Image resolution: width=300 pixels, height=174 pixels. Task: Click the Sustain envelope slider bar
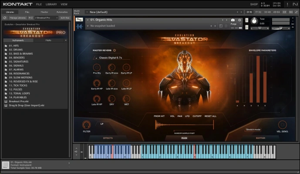(258, 79)
